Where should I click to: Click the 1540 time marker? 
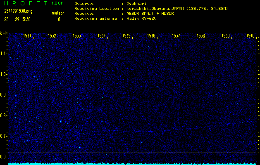click(250, 36)
